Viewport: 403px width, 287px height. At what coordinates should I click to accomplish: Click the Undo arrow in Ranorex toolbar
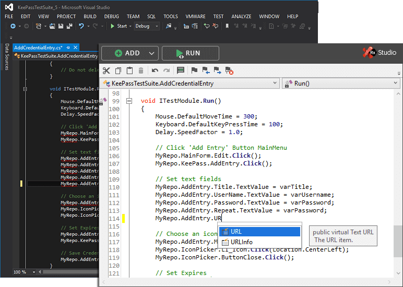(155, 70)
